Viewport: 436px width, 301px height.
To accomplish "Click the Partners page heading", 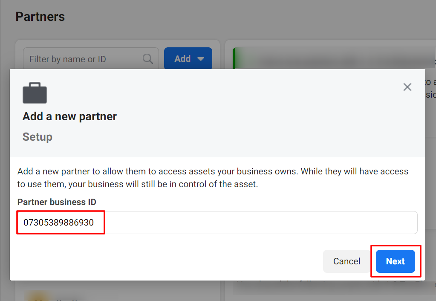I will coord(40,17).
